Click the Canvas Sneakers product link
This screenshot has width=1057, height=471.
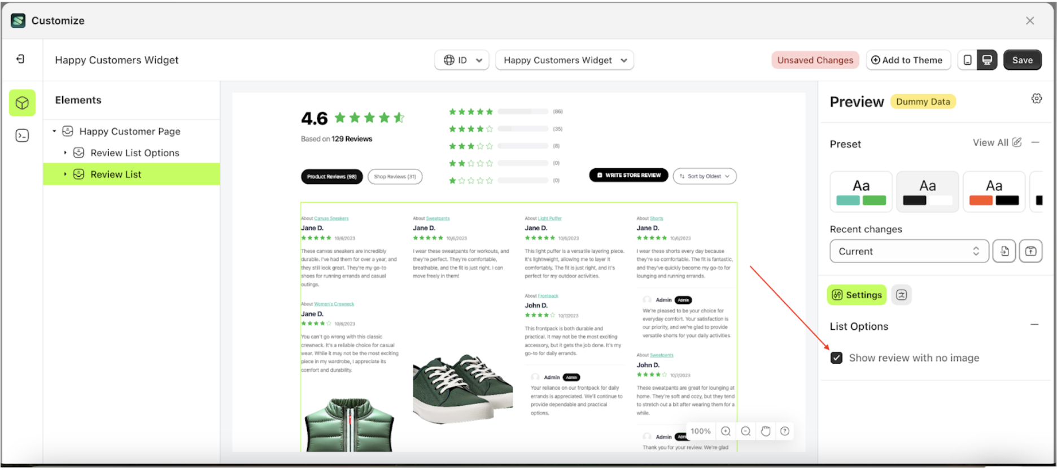pos(331,219)
